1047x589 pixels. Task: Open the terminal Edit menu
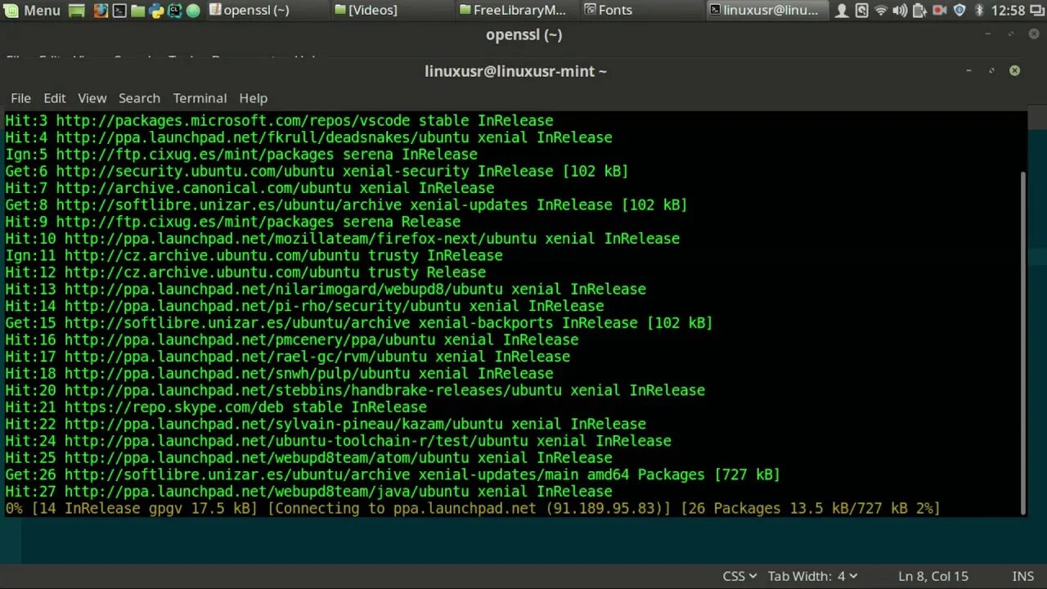pos(55,97)
